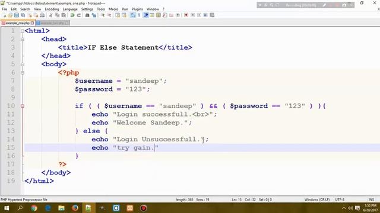Viewport: 380px width, 213px height.
Task: Collapse the php fold on line 6
Action: click(23, 73)
